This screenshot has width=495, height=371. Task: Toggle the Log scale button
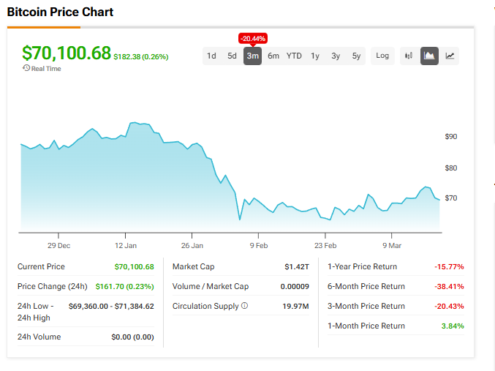point(382,56)
